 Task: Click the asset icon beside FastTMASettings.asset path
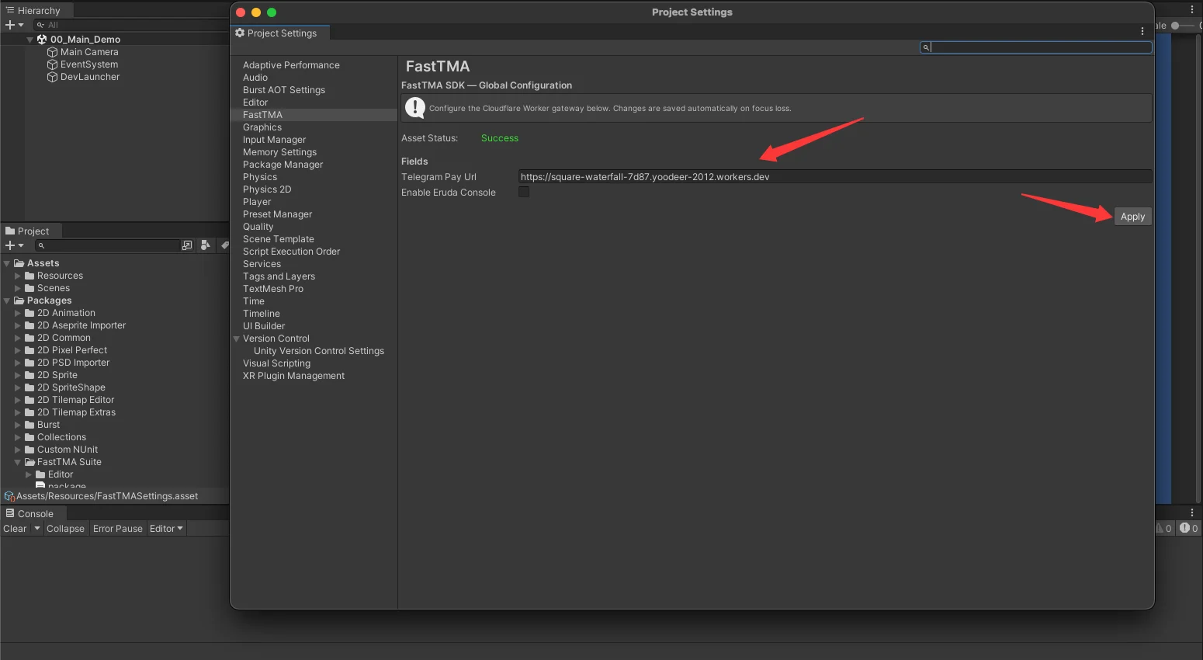click(x=9, y=496)
